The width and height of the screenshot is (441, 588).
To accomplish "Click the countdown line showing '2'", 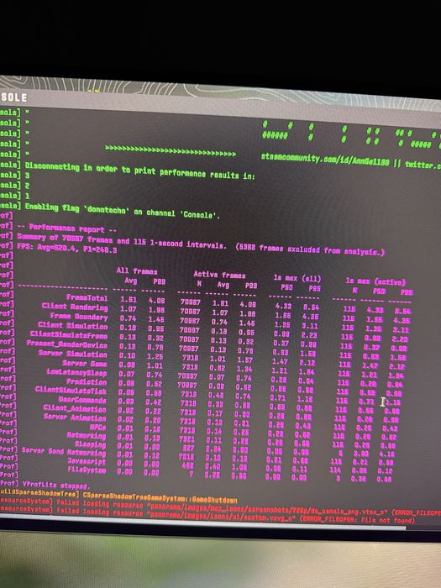I will click(x=27, y=186).
